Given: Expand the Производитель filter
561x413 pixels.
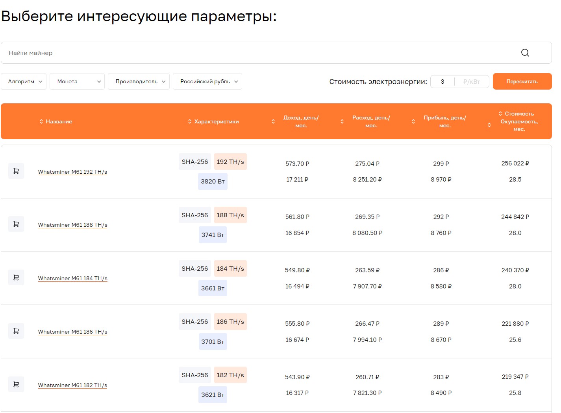Looking at the screenshot, I should [139, 81].
